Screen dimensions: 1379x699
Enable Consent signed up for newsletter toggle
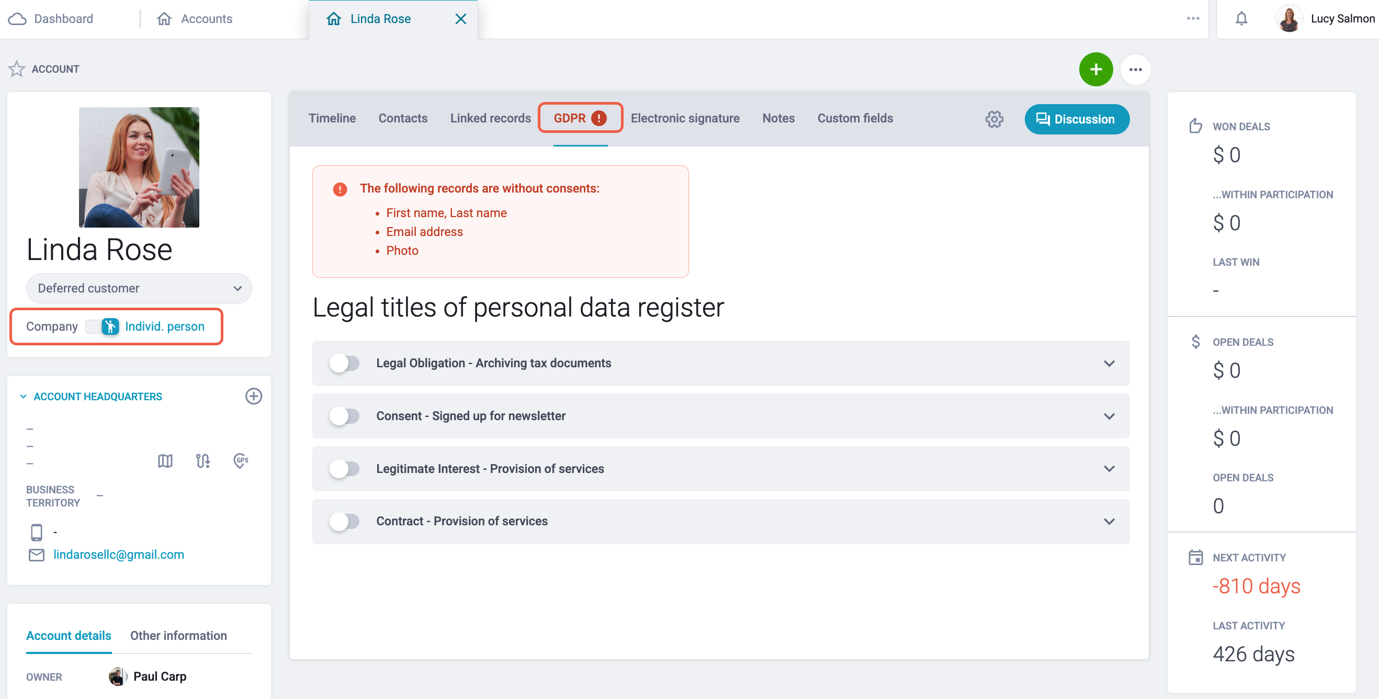coord(344,416)
